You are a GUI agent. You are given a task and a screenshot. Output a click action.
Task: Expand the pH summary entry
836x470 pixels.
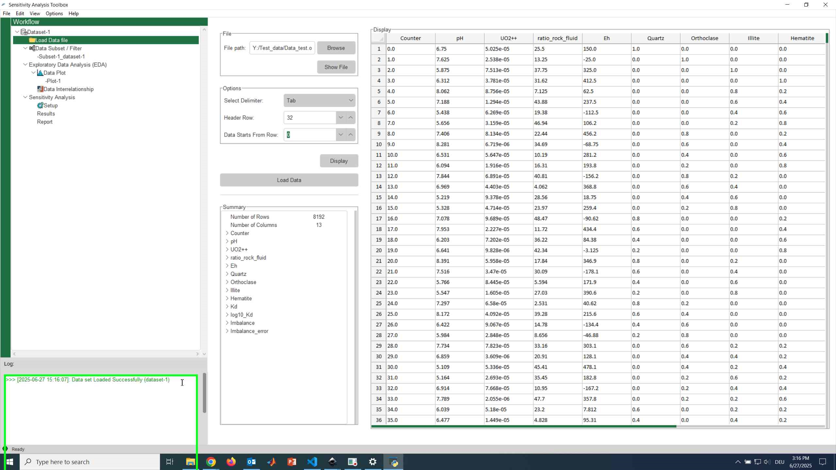227,241
